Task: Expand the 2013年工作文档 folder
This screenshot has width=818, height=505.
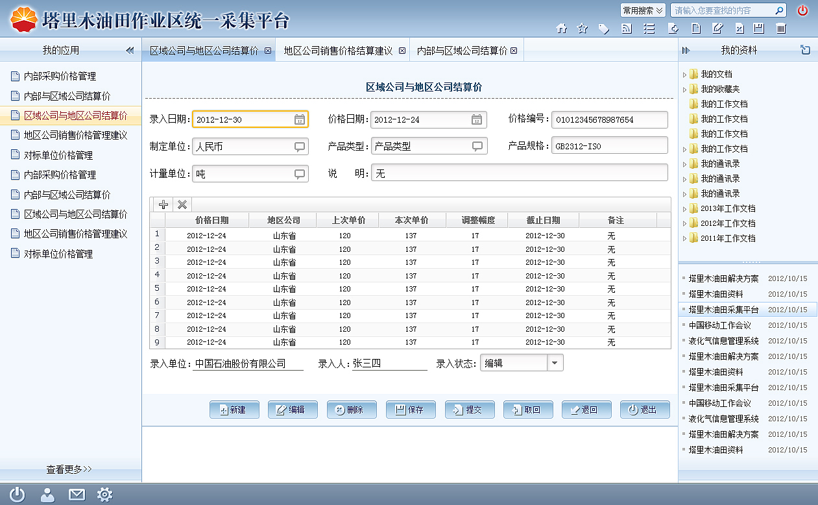Action: click(x=684, y=209)
